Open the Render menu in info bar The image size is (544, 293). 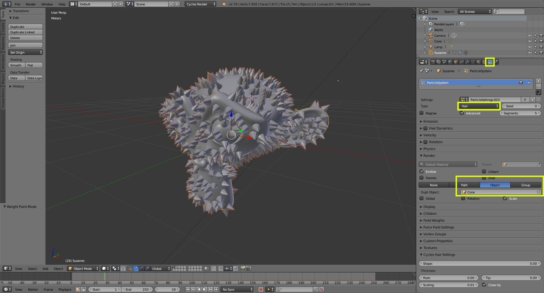(x=31, y=4)
